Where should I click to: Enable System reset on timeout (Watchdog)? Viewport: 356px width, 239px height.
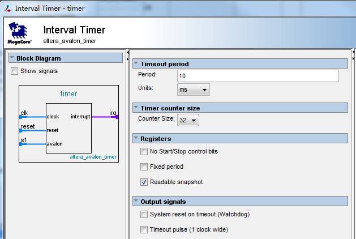tap(144, 214)
